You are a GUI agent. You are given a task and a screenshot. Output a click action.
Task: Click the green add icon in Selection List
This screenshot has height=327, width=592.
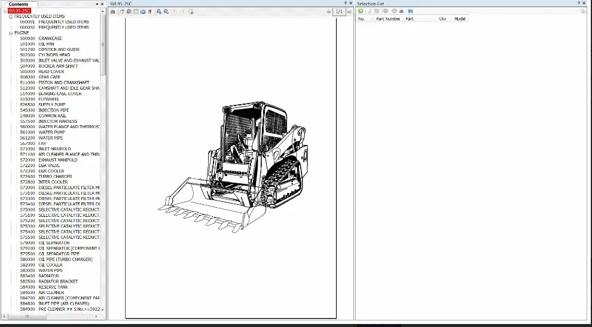pos(361,11)
